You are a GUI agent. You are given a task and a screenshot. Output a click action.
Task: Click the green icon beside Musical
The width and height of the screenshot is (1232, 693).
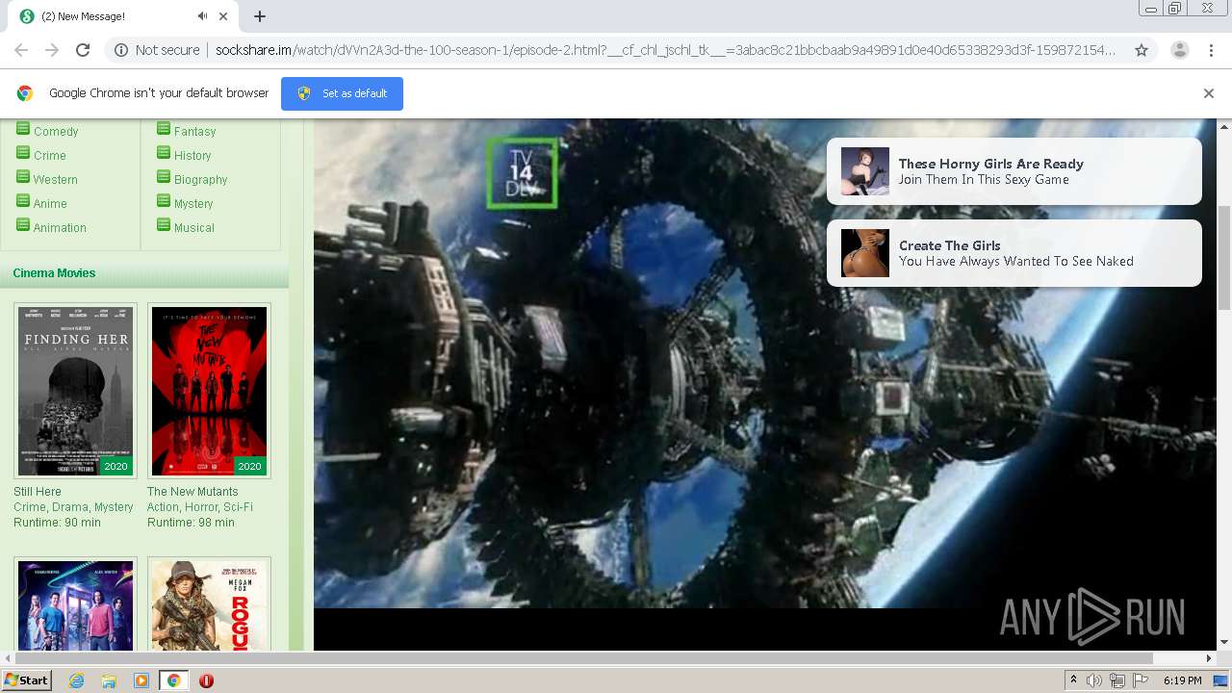[x=164, y=224]
